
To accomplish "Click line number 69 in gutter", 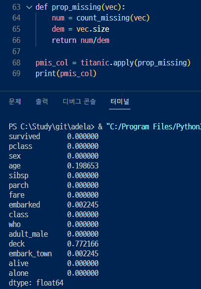I will click(x=17, y=74).
